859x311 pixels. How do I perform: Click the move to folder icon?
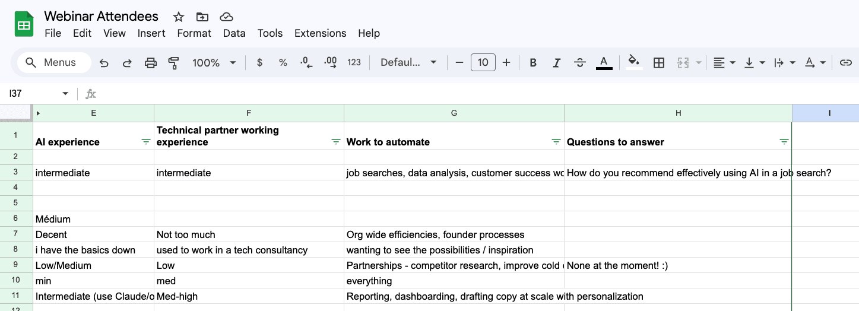(202, 17)
